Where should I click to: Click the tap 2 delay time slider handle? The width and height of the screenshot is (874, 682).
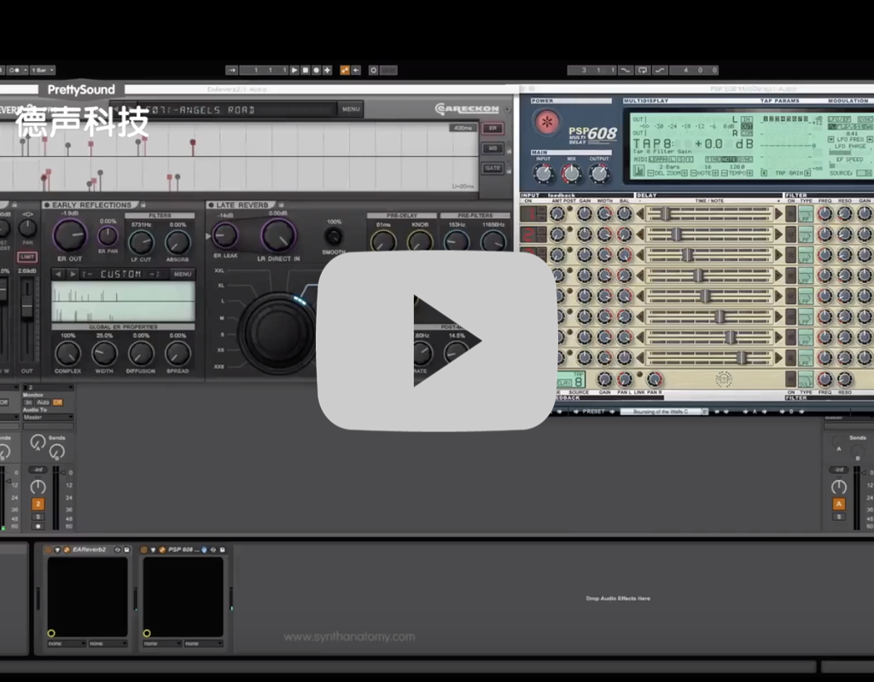pos(676,234)
